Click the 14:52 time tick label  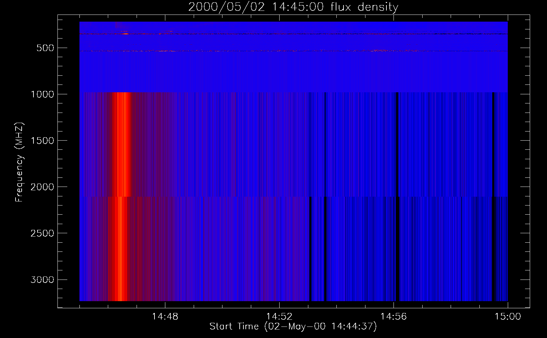pyautogui.click(x=279, y=317)
